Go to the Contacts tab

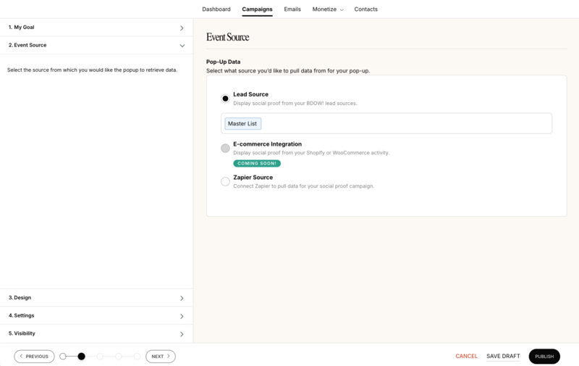pos(365,9)
